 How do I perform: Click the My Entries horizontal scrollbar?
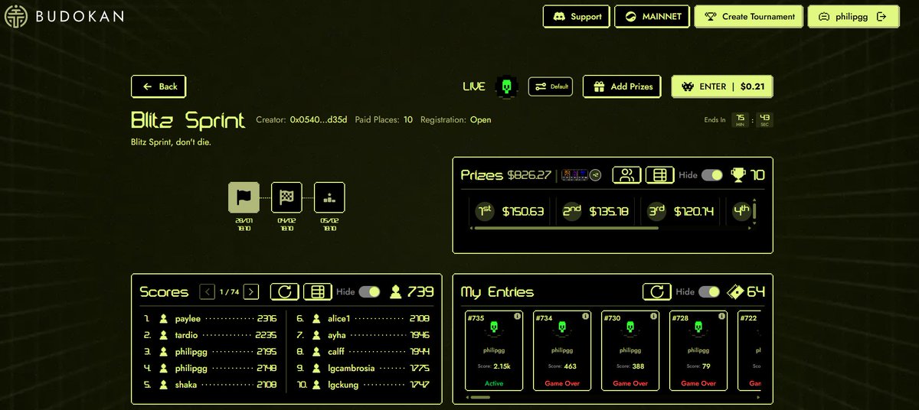click(x=480, y=397)
